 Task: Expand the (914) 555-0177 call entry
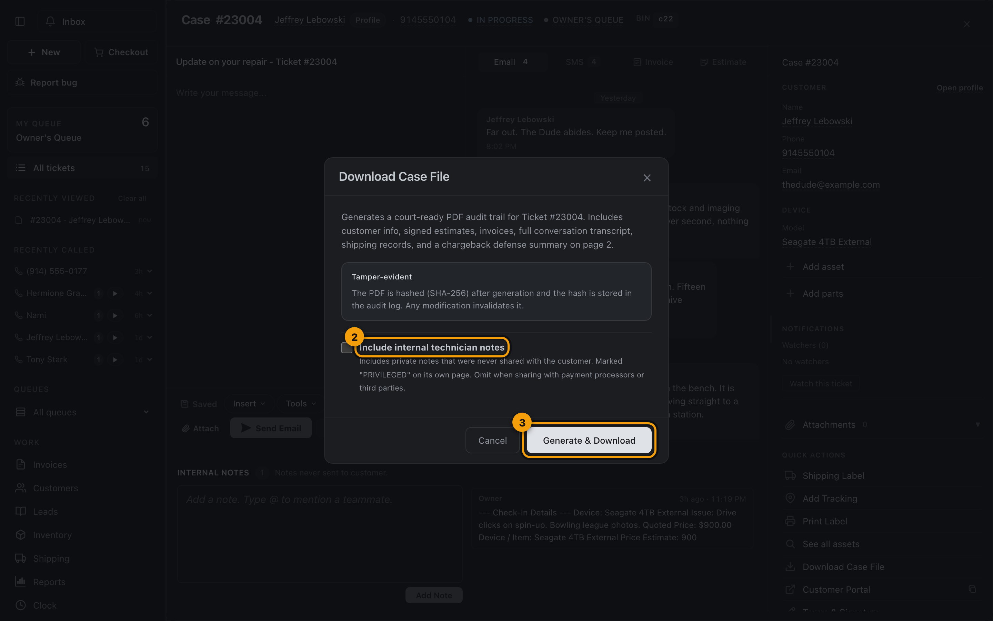click(150, 271)
